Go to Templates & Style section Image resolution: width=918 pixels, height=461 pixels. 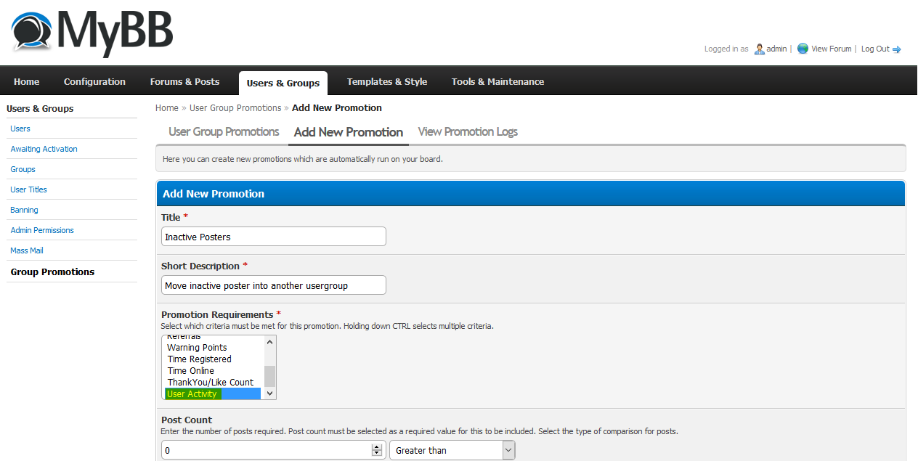(x=386, y=82)
